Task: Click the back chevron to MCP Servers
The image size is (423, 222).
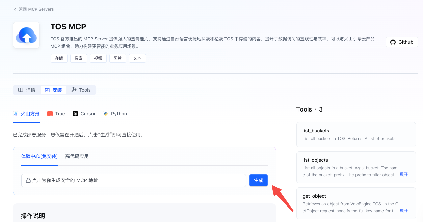Action: click(15, 9)
